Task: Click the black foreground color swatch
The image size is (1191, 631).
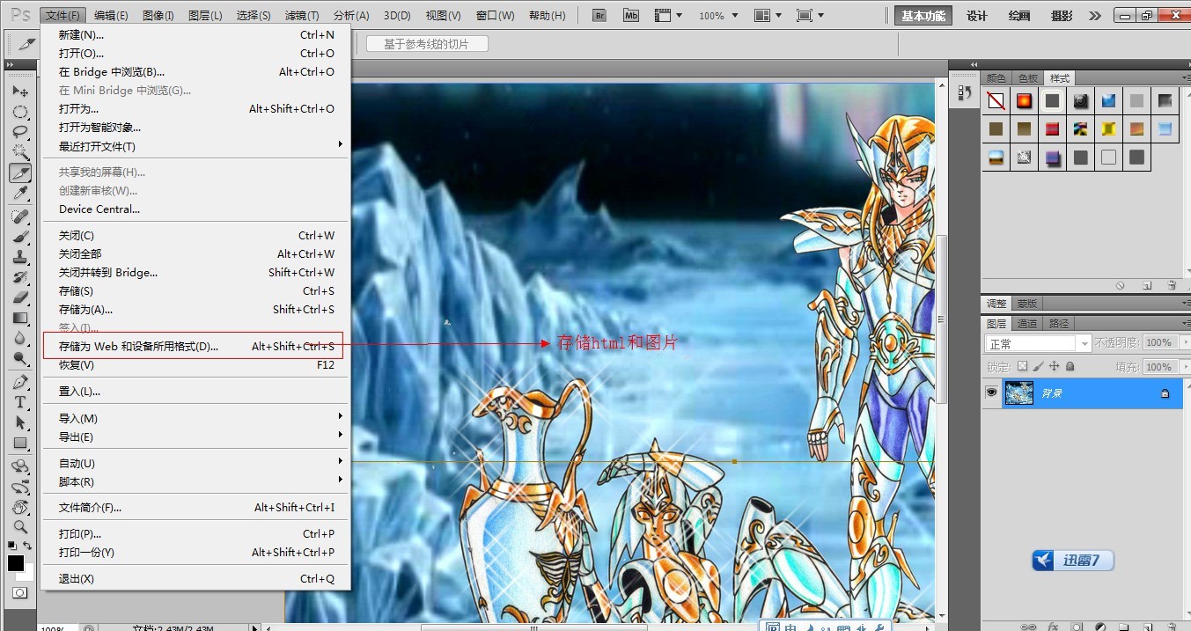Action: coord(16,563)
